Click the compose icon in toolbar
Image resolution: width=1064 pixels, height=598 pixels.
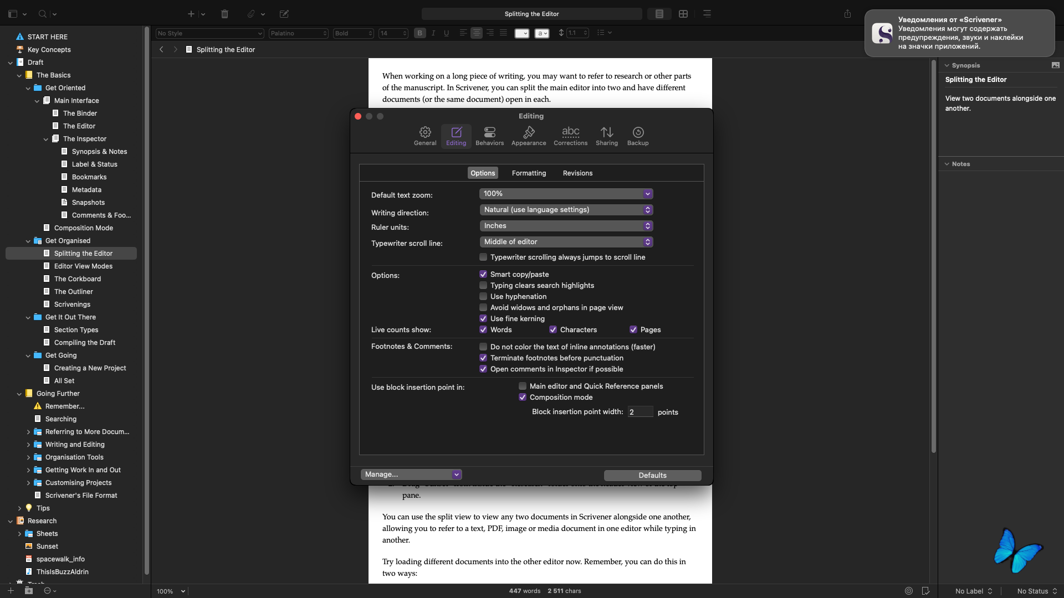click(x=284, y=14)
